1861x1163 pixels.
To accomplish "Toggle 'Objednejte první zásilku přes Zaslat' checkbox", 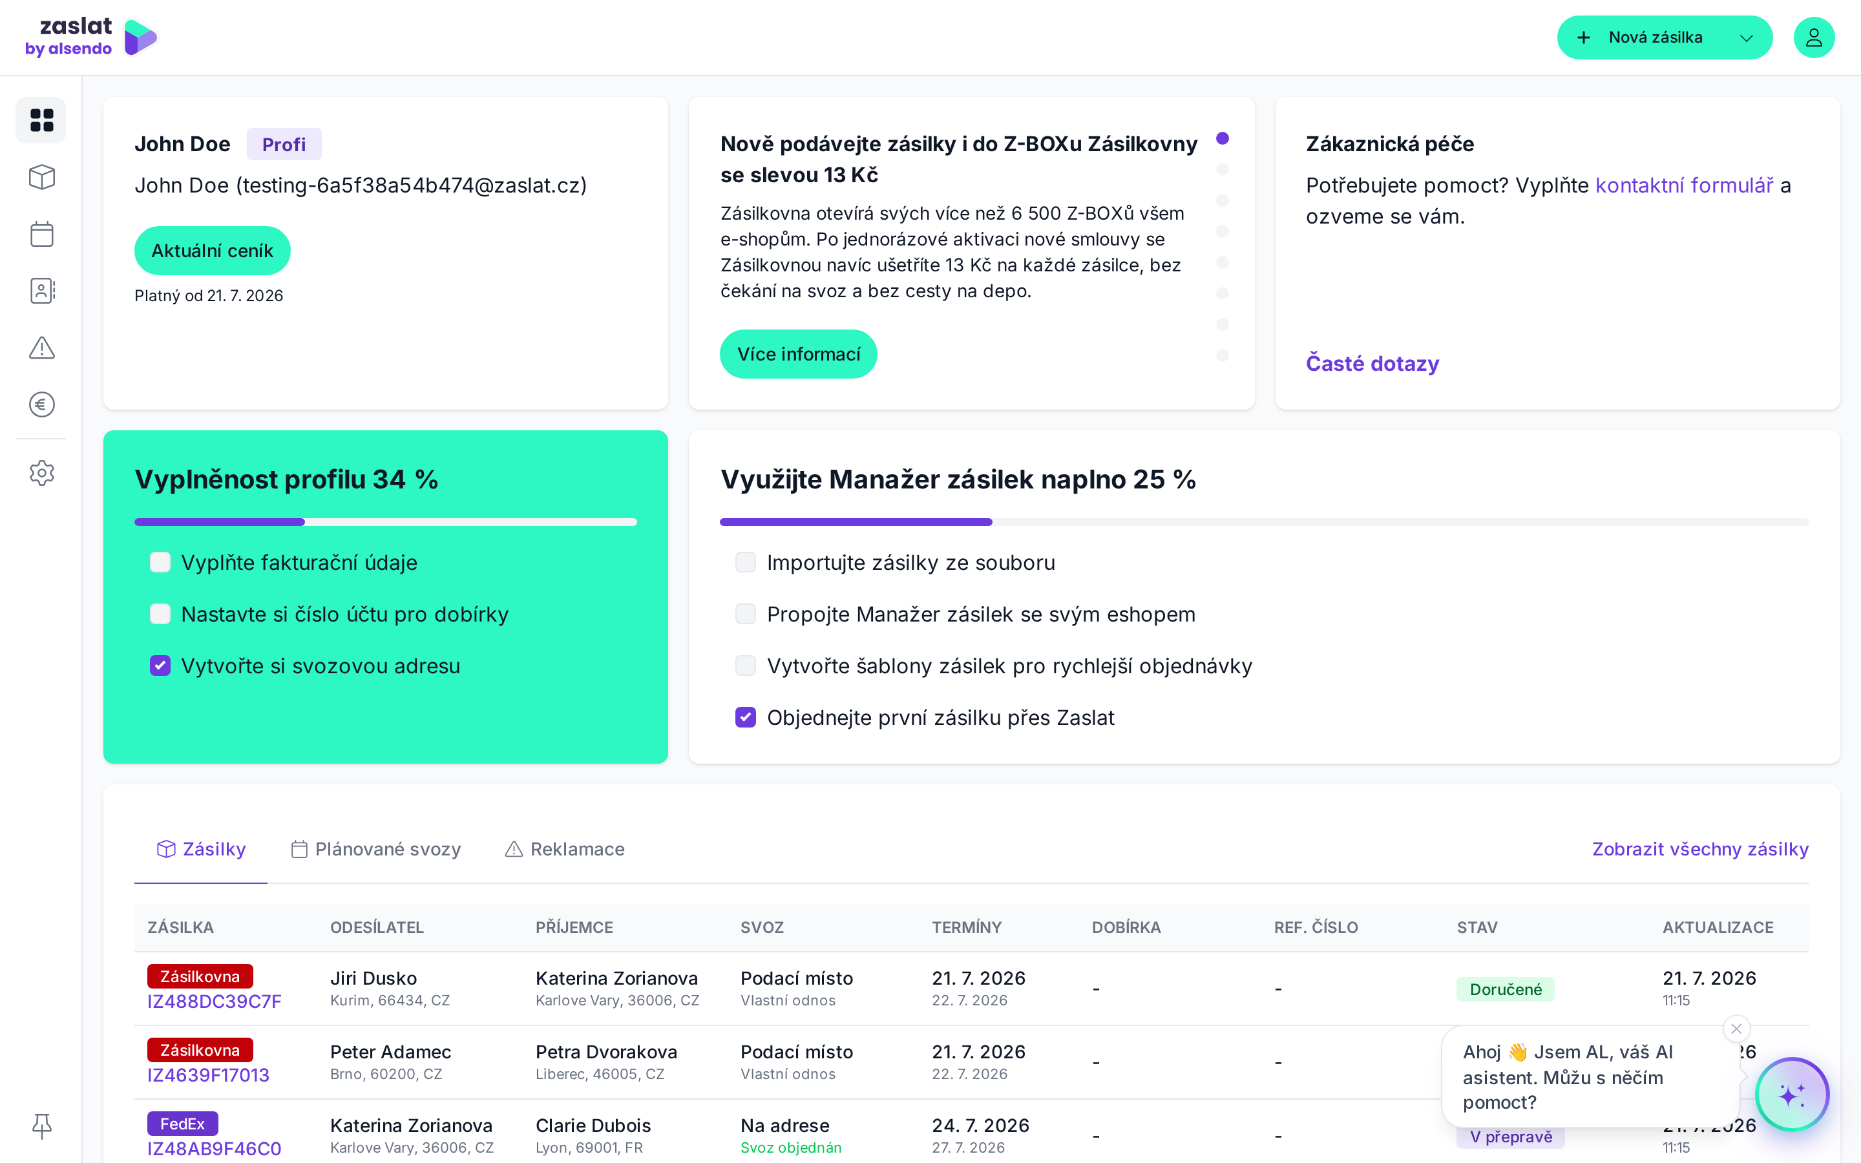I will coord(745,718).
